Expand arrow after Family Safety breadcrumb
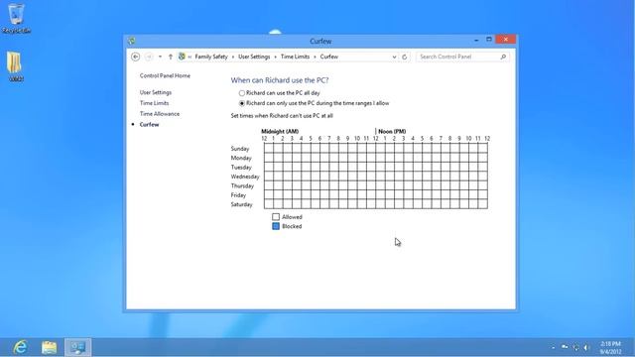This screenshot has height=357, width=635. (x=233, y=58)
